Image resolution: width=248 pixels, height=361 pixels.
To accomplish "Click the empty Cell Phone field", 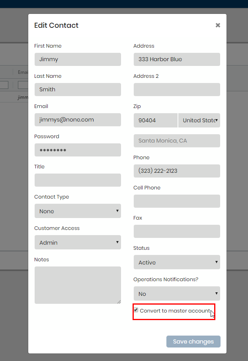I will point(177,201).
